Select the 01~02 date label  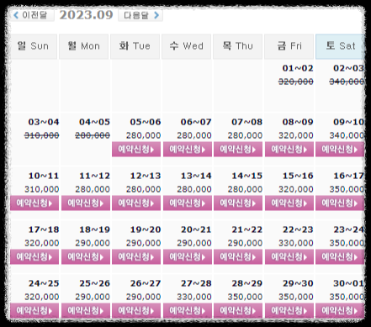pyautogui.click(x=298, y=68)
